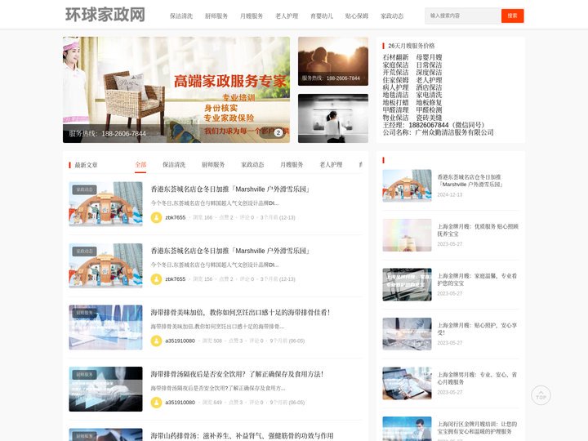This screenshot has width=588, height=441.
Task: Click the back-to-top circle icon
Action: tap(541, 395)
